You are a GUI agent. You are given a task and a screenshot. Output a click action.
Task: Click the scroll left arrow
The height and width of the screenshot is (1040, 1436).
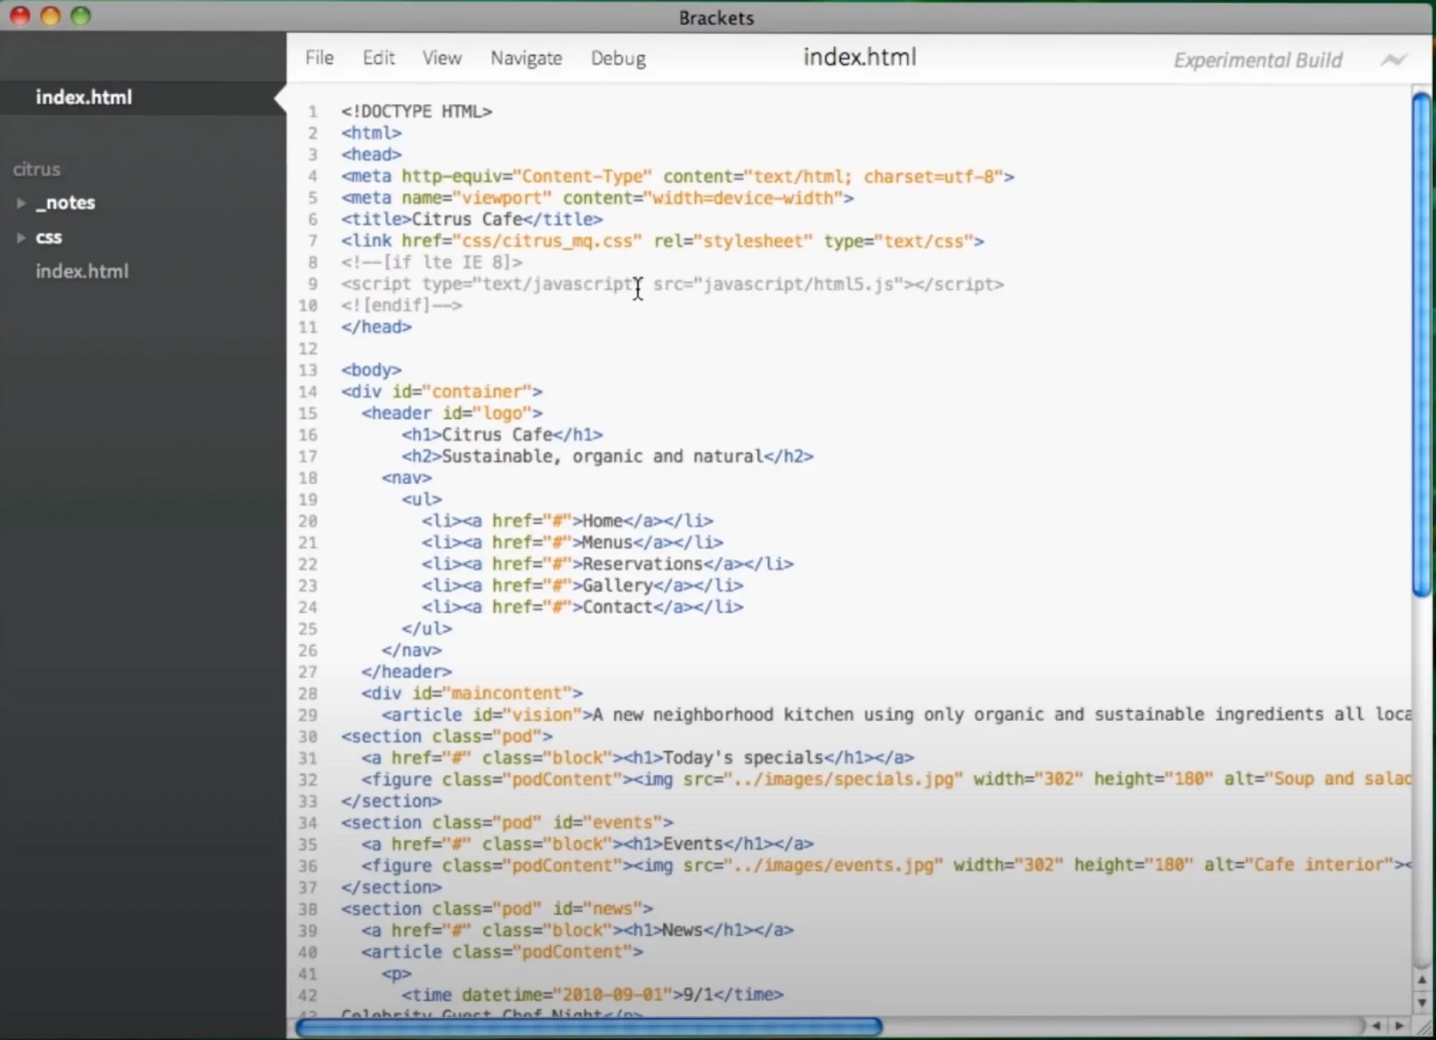[x=1376, y=1026]
